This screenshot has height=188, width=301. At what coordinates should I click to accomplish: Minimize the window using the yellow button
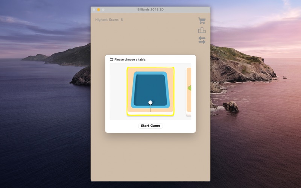99,9
